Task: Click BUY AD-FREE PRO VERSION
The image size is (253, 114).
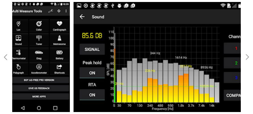Action: [39, 80]
